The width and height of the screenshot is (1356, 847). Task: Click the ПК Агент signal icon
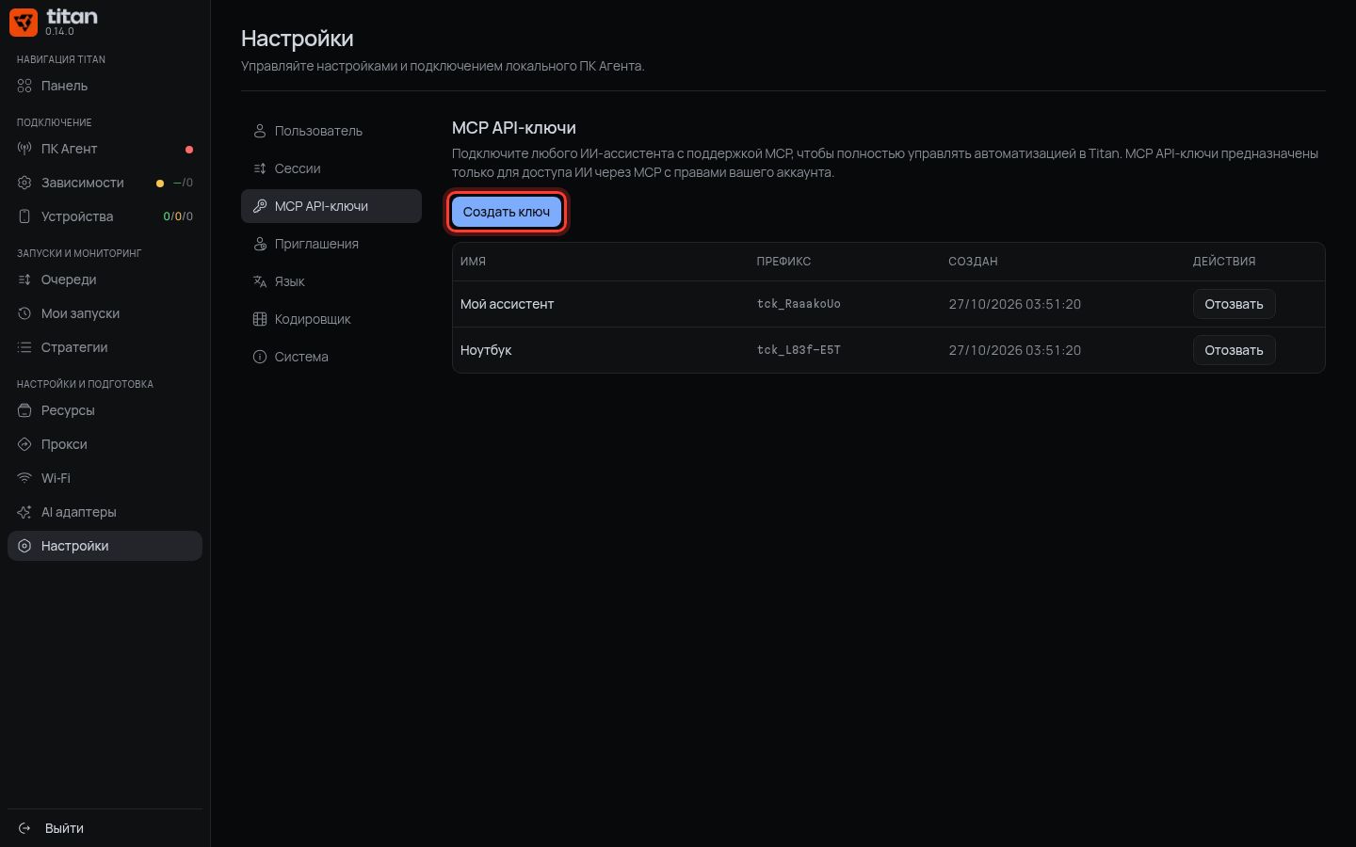point(24,149)
